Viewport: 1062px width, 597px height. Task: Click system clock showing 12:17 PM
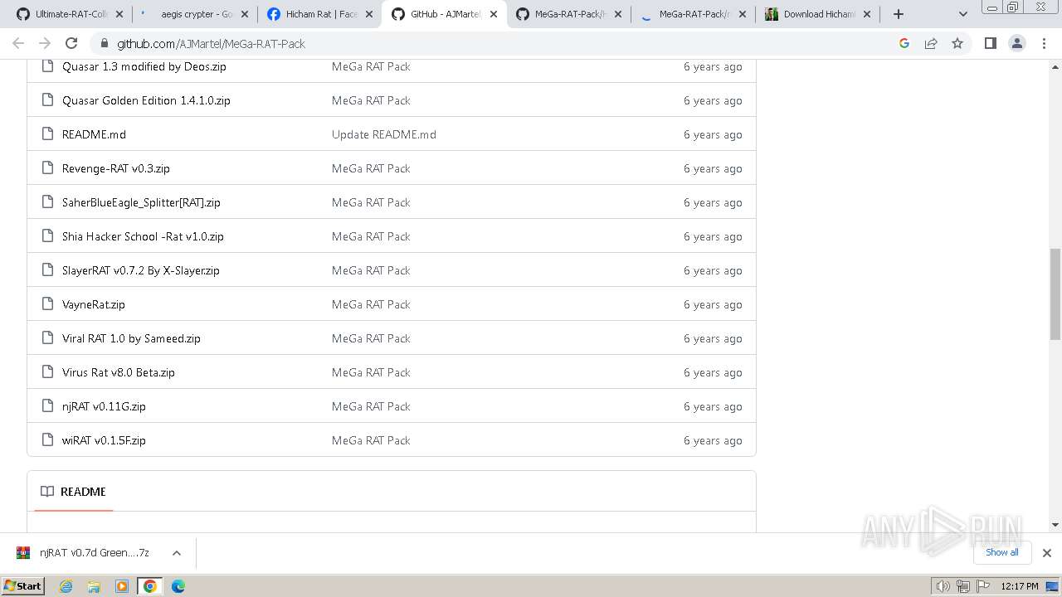(1020, 586)
